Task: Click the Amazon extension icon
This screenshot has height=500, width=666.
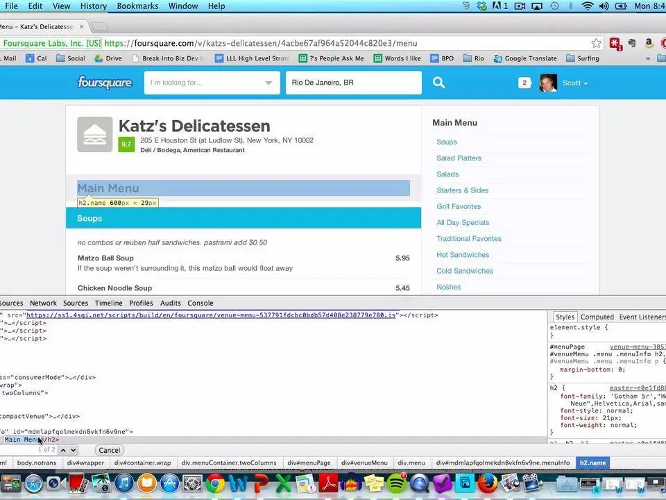Action: (649, 43)
